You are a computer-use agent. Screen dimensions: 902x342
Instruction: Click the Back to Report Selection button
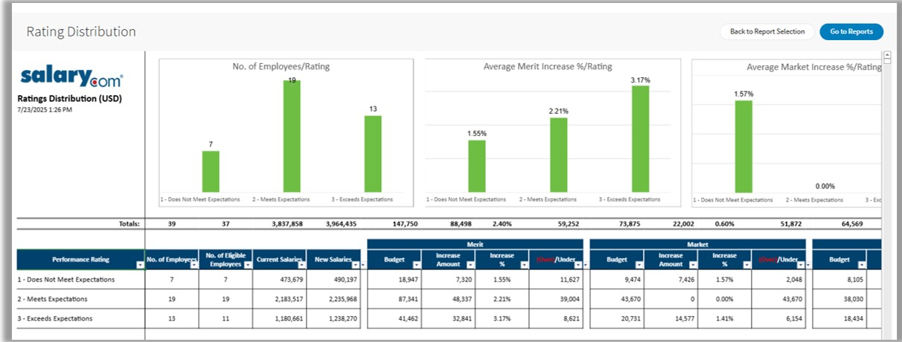[767, 32]
